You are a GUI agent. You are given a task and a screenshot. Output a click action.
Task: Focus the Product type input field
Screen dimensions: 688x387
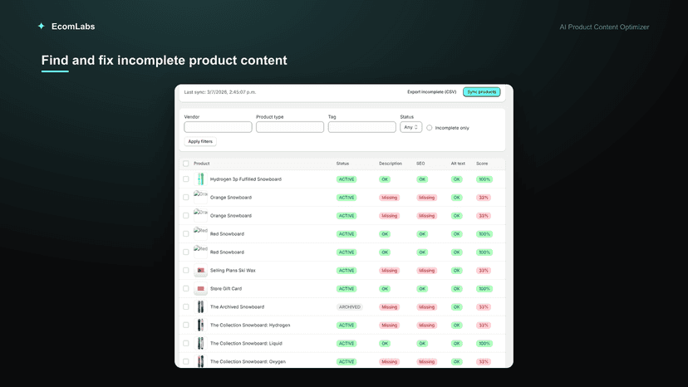290,127
